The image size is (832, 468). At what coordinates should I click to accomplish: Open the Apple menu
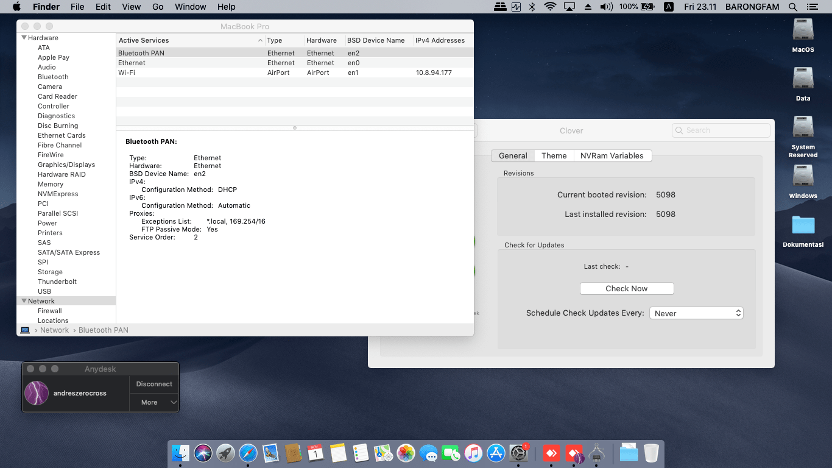16,7
